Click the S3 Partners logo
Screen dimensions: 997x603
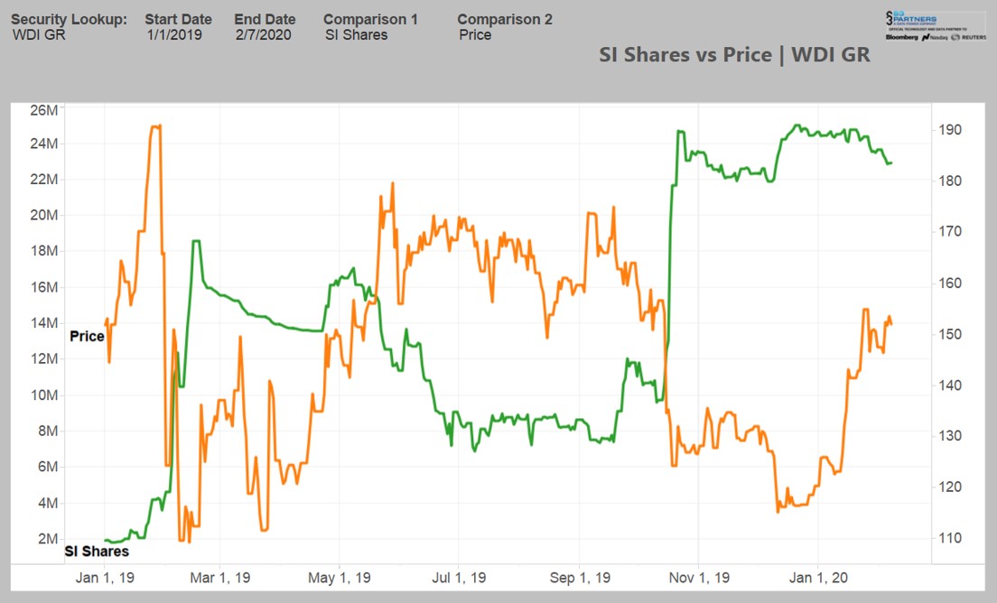(910, 18)
